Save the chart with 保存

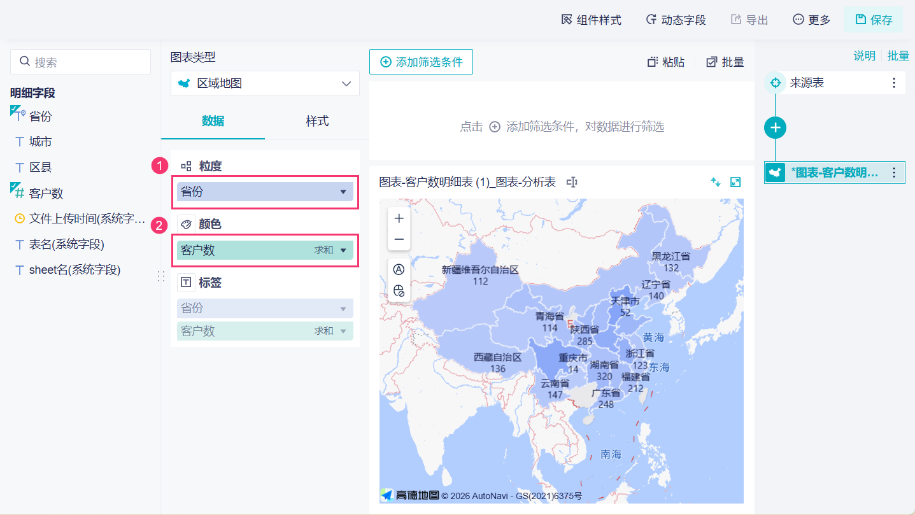873,20
